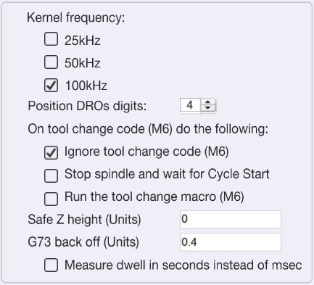Decrease Position DROs digits with down arrow
314x285 pixels.
tap(208, 108)
